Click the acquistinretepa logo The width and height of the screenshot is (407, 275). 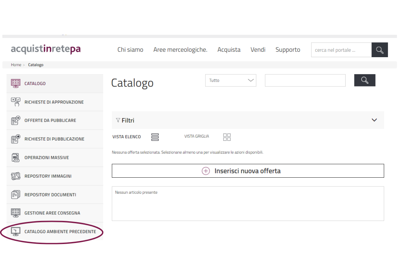[46, 50]
